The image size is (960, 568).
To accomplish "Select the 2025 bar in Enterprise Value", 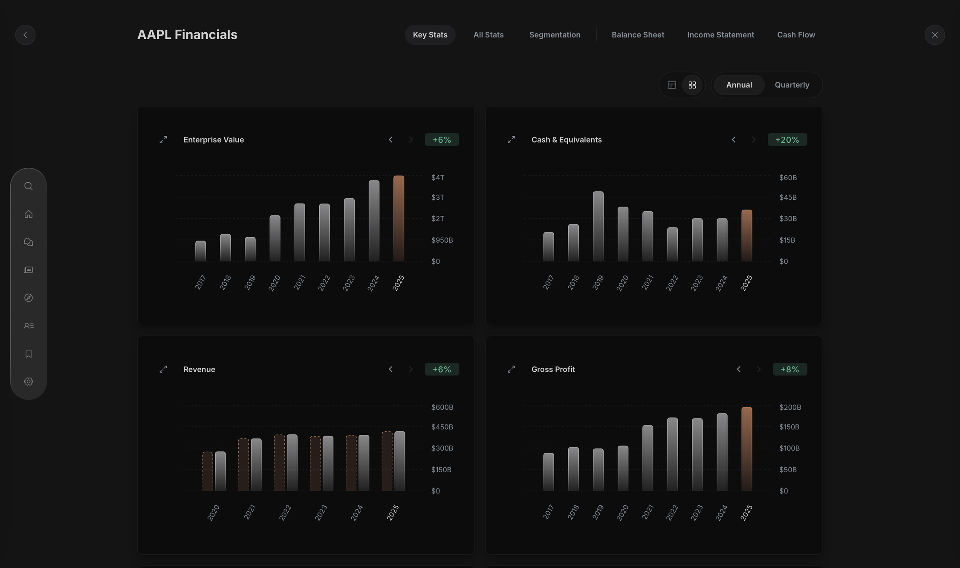I will coord(399,218).
